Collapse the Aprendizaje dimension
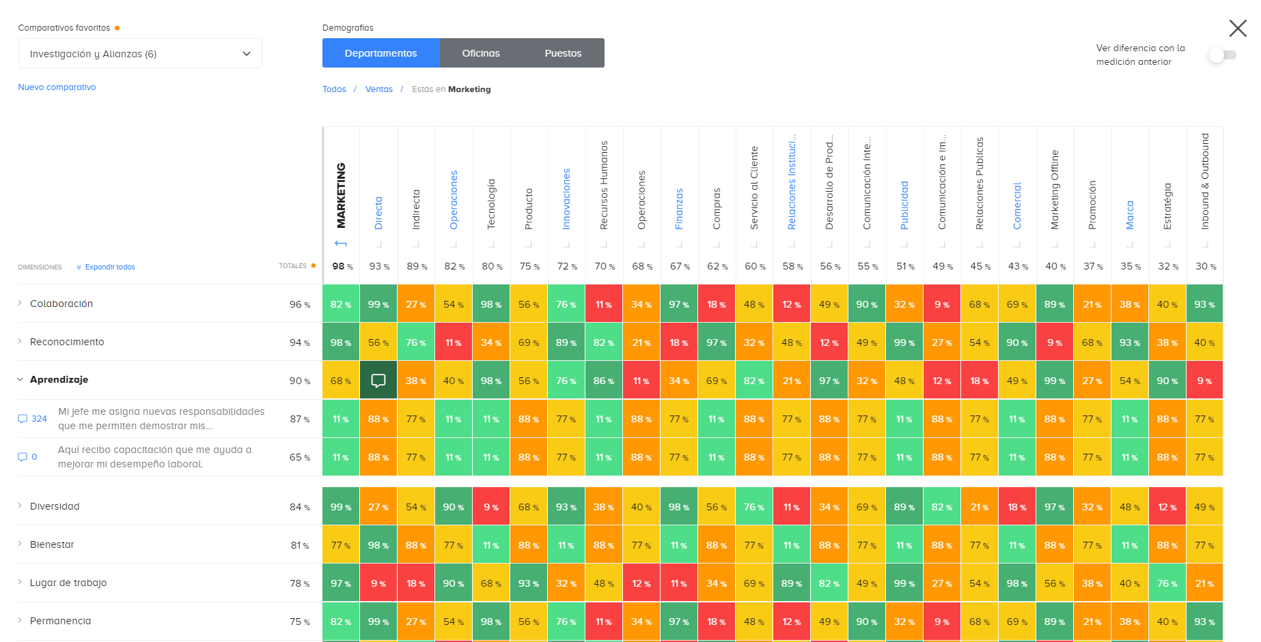The height and width of the screenshot is (642, 1261). (x=19, y=380)
